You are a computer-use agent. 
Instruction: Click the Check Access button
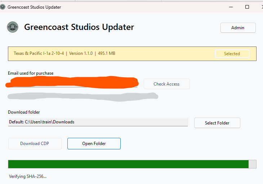click(166, 84)
